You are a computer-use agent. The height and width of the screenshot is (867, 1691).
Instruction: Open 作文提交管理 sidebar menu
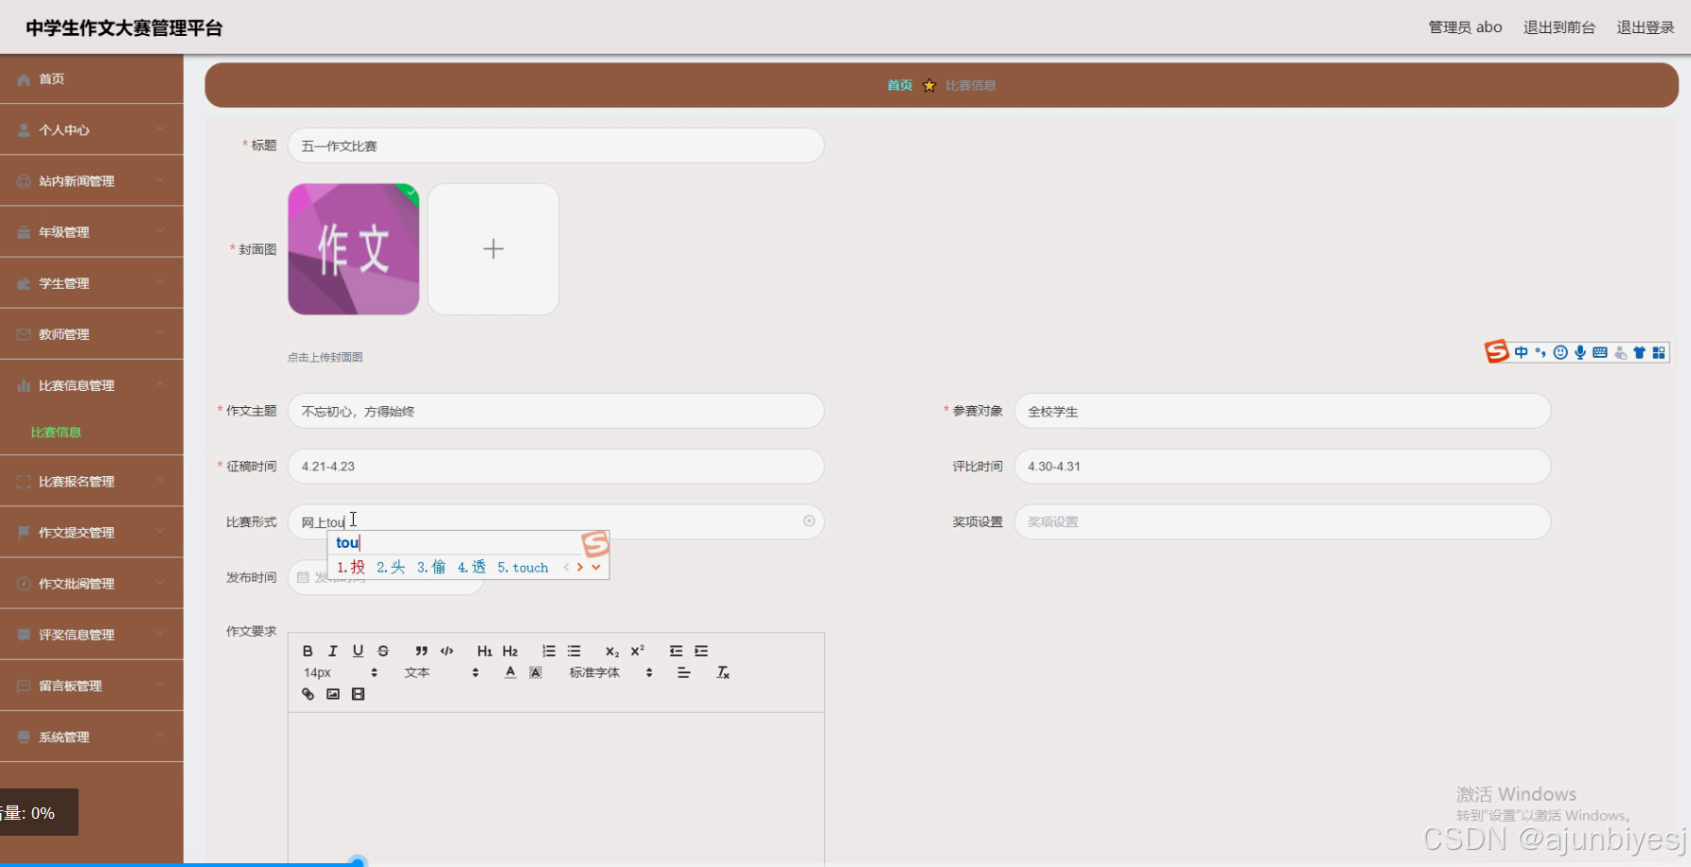tap(92, 532)
